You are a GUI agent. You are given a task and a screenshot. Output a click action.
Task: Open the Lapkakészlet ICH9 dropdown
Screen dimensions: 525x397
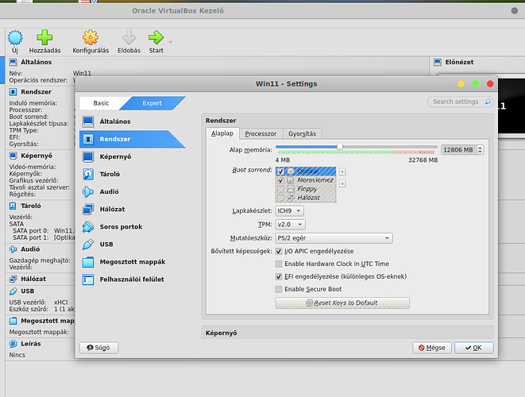pyautogui.click(x=289, y=211)
